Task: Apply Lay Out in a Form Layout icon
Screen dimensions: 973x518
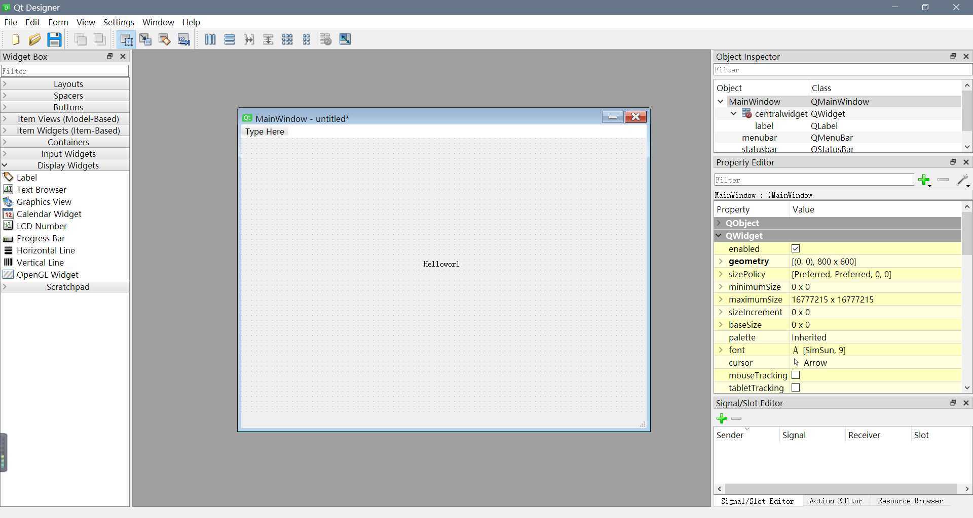Action: click(307, 39)
